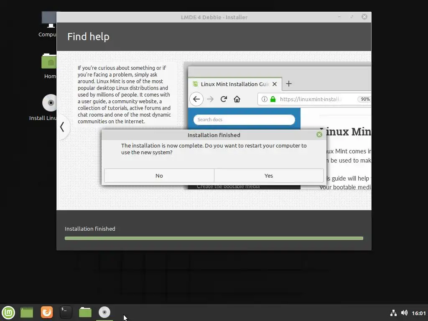
Task: Click the installation progress bar
Action: click(x=214, y=238)
